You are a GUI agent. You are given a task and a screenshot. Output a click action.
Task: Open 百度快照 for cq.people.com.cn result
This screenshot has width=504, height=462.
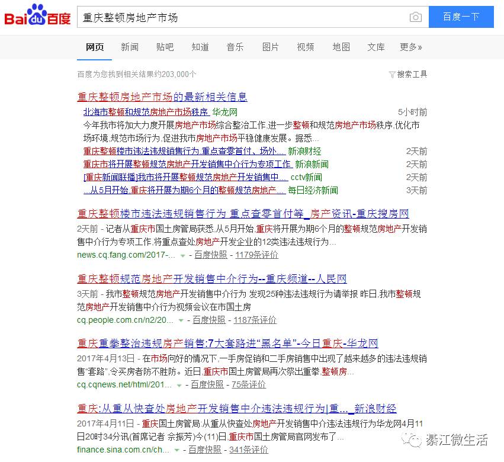point(209,320)
